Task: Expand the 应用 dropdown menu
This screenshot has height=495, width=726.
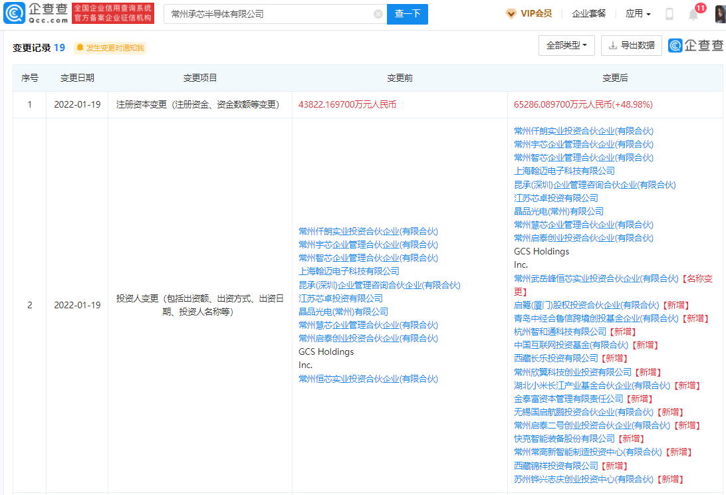Action: [x=638, y=13]
